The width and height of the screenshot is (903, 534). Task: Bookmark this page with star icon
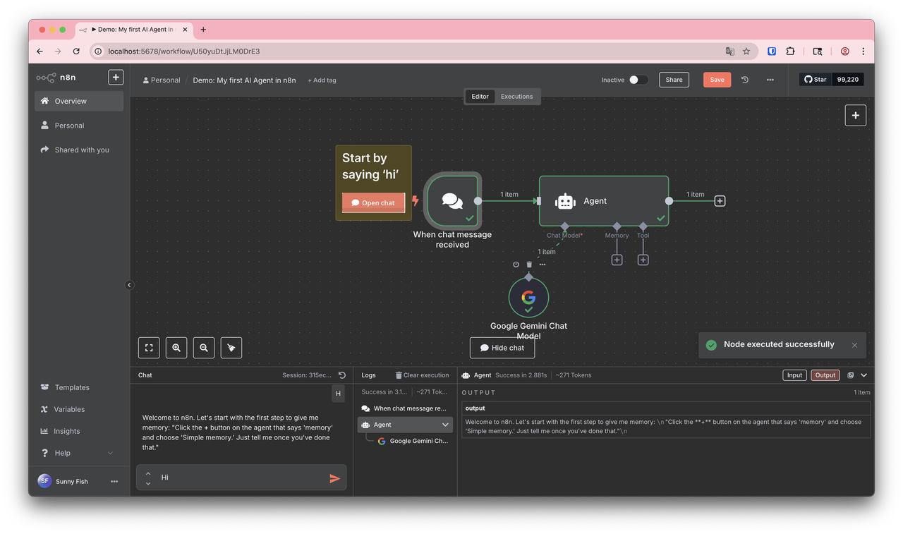click(x=746, y=51)
